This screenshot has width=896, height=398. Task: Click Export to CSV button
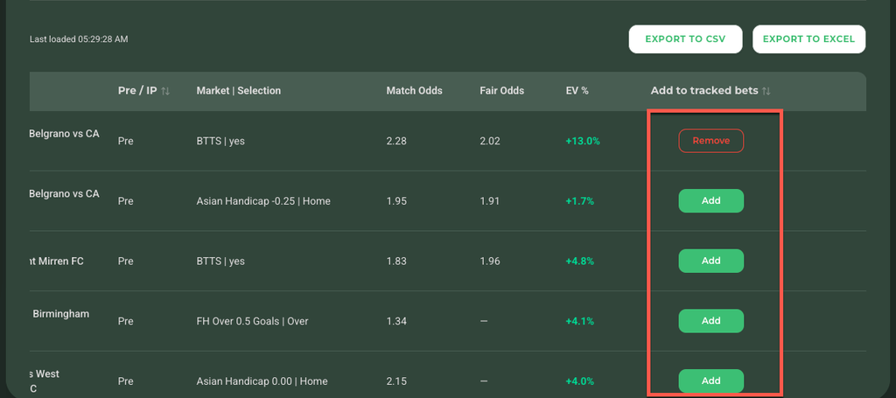point(685,39)
